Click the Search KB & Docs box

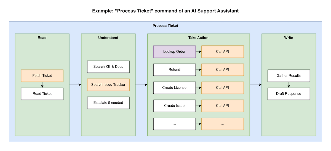108,67
